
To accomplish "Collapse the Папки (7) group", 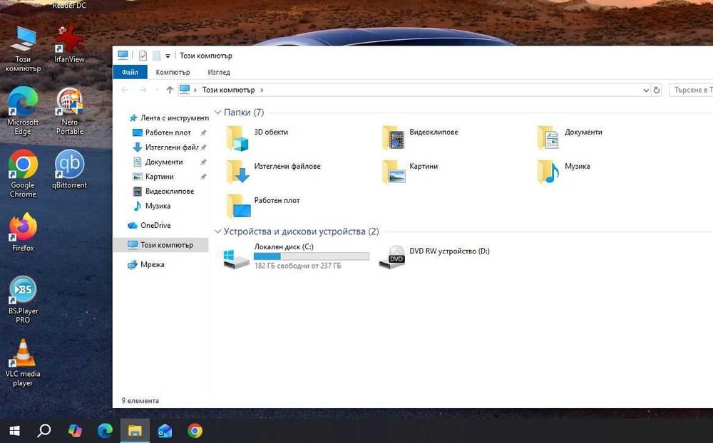I will tap(217, 113).
